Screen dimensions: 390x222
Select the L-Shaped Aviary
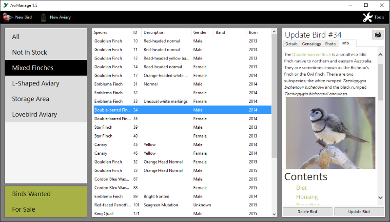pyautogui.click(x=46, y=83)
